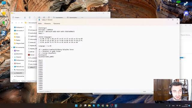Select Replays folder in Quick access
192x108 pixels.
pyautogui.click(x=17, y=40)
